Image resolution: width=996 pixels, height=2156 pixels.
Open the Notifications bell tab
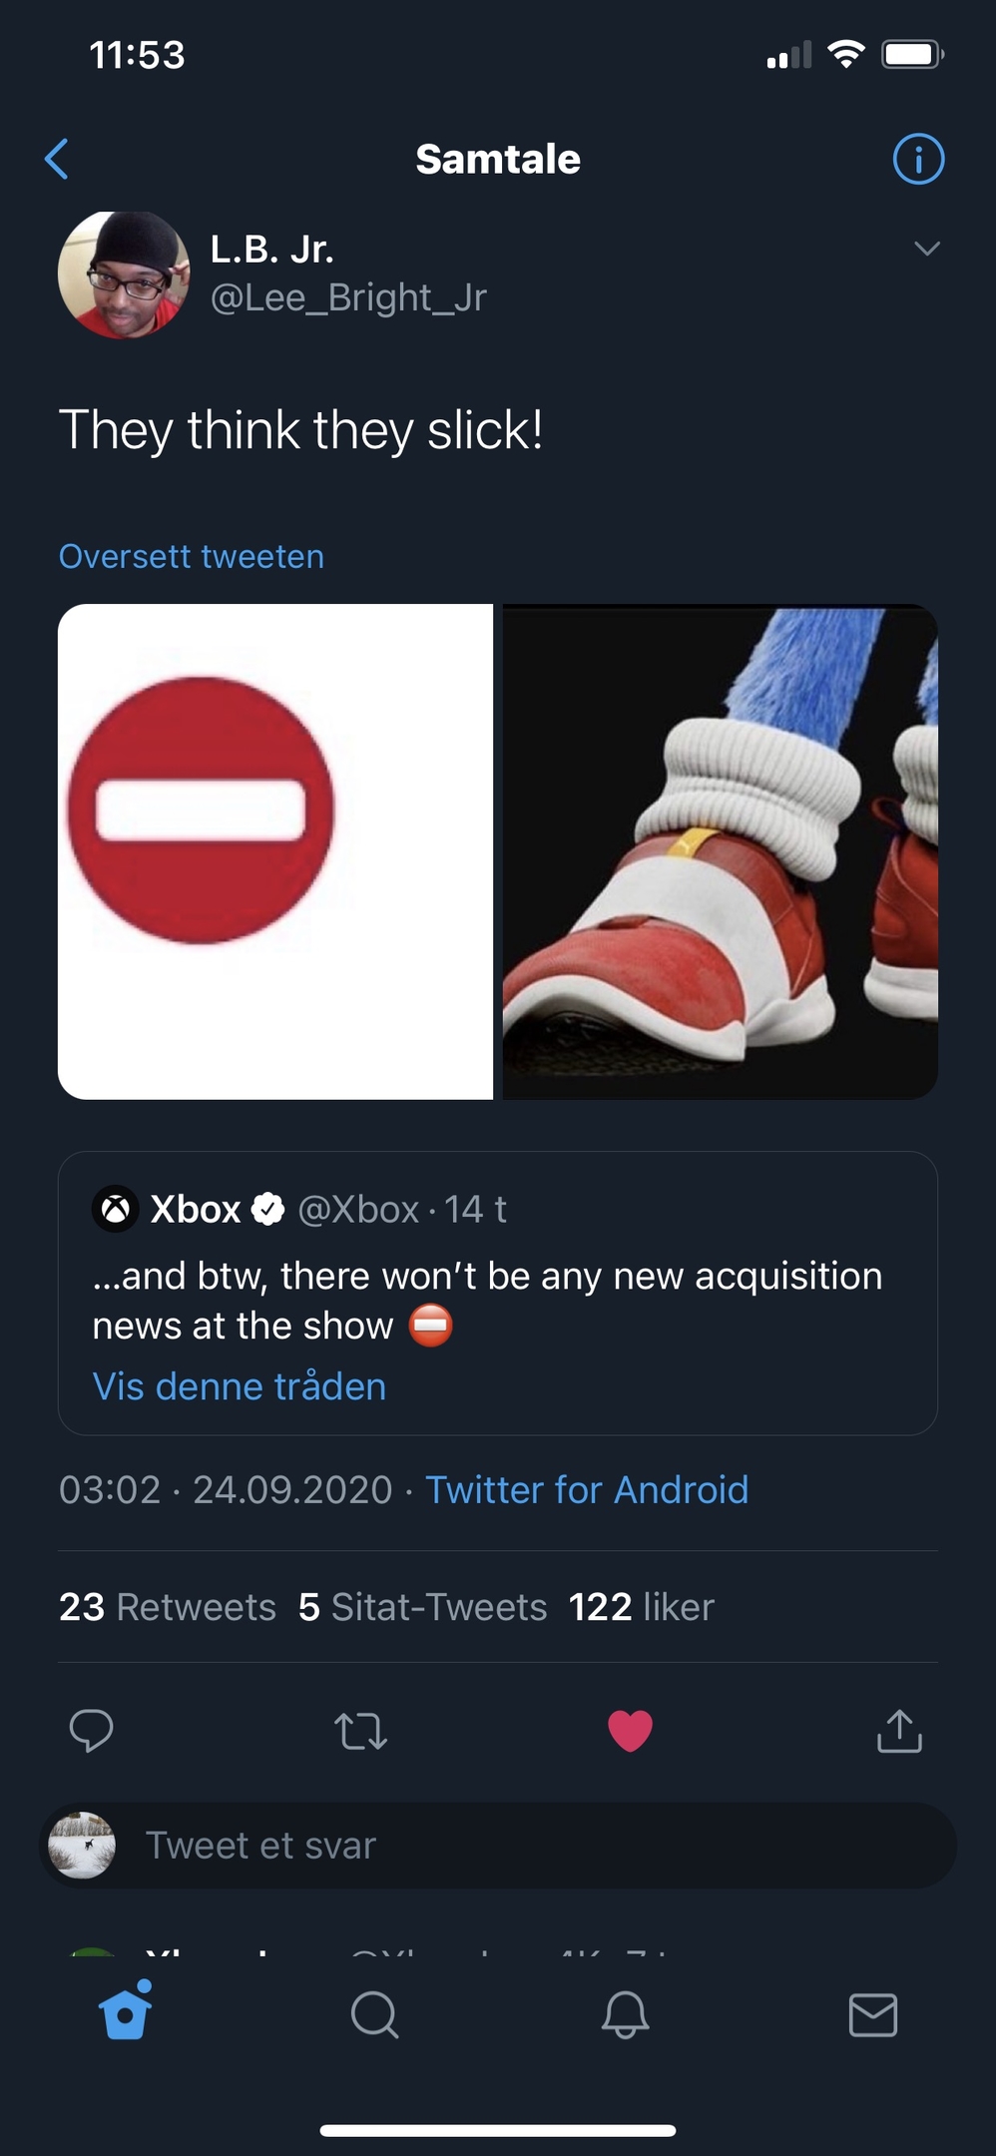(x=625, y=2014)
